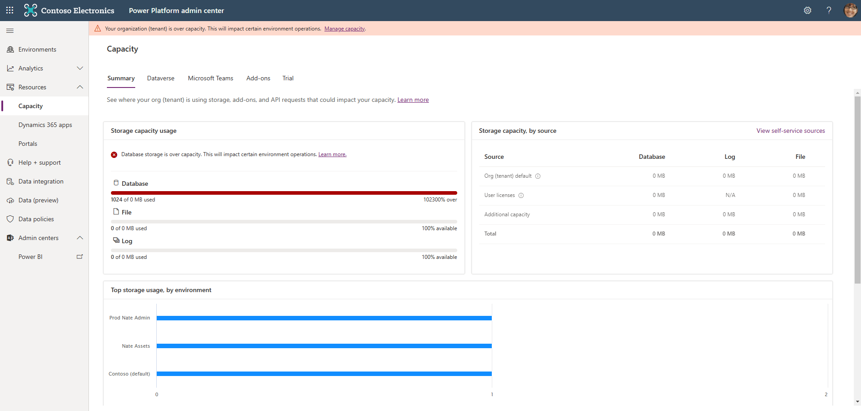
Task: Switch to the Microsoft Teams tab
Action: (211, 79)
